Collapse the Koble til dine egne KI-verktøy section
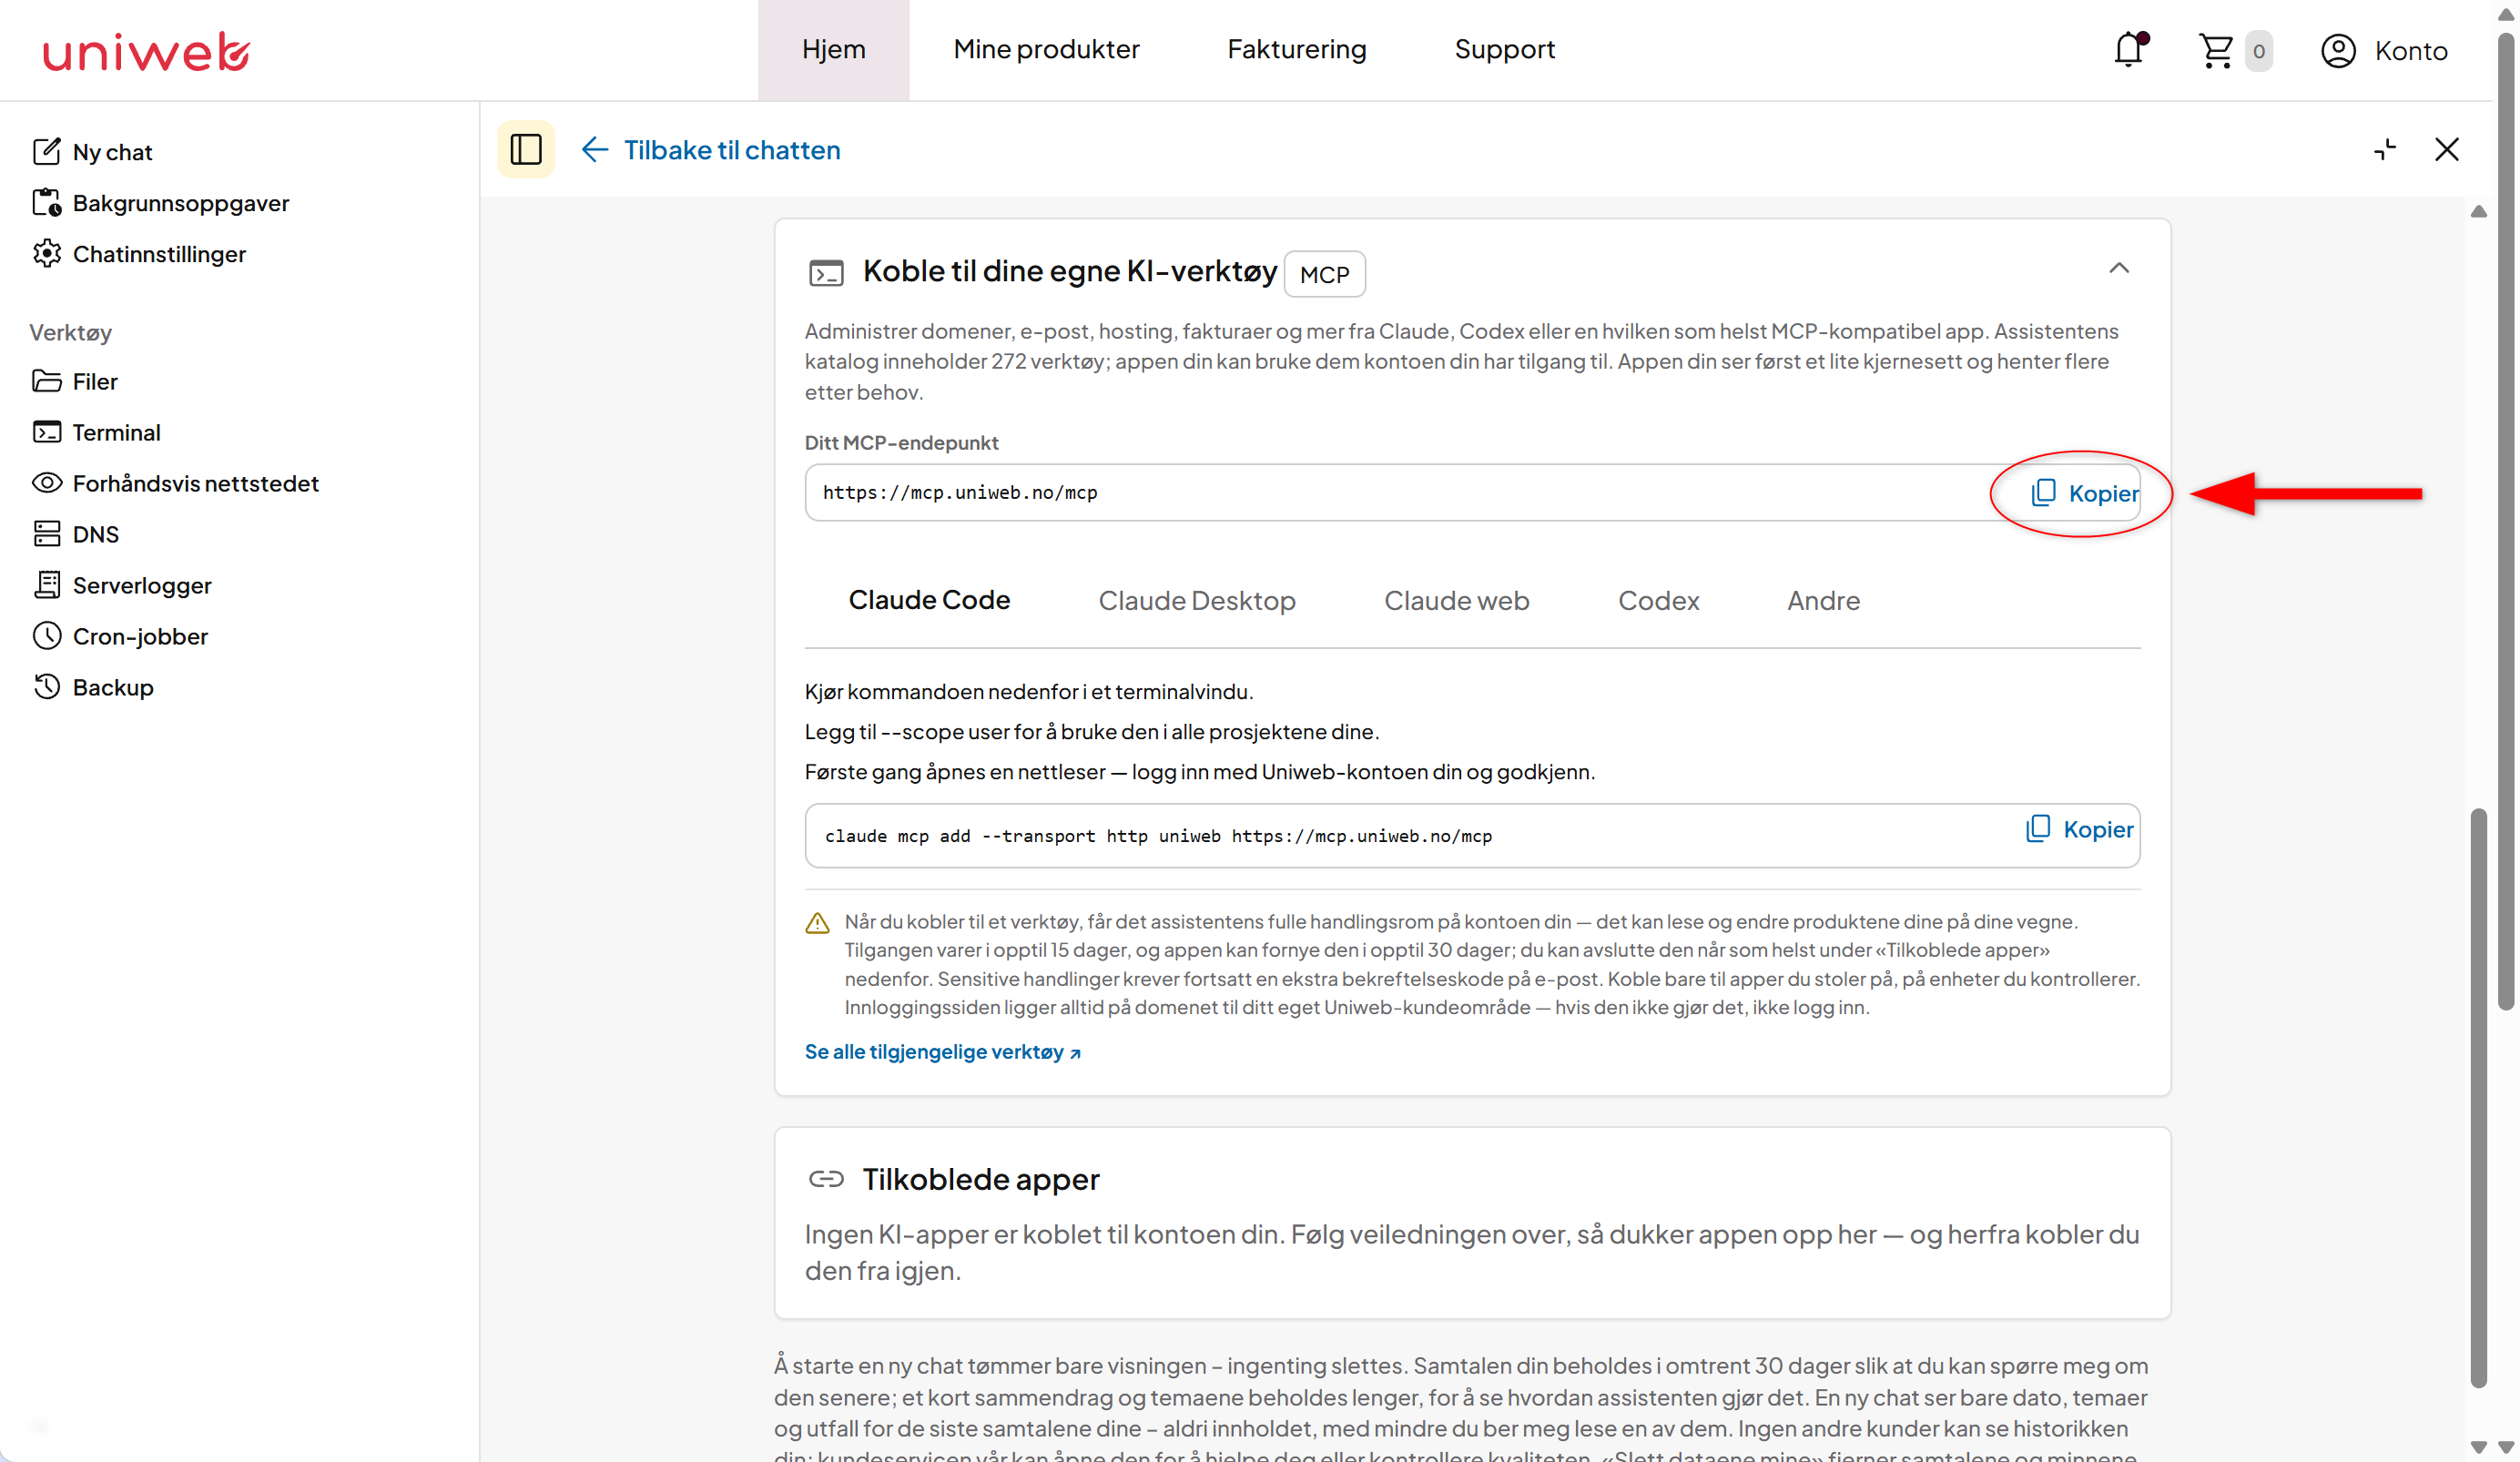 pos(2119,268)
